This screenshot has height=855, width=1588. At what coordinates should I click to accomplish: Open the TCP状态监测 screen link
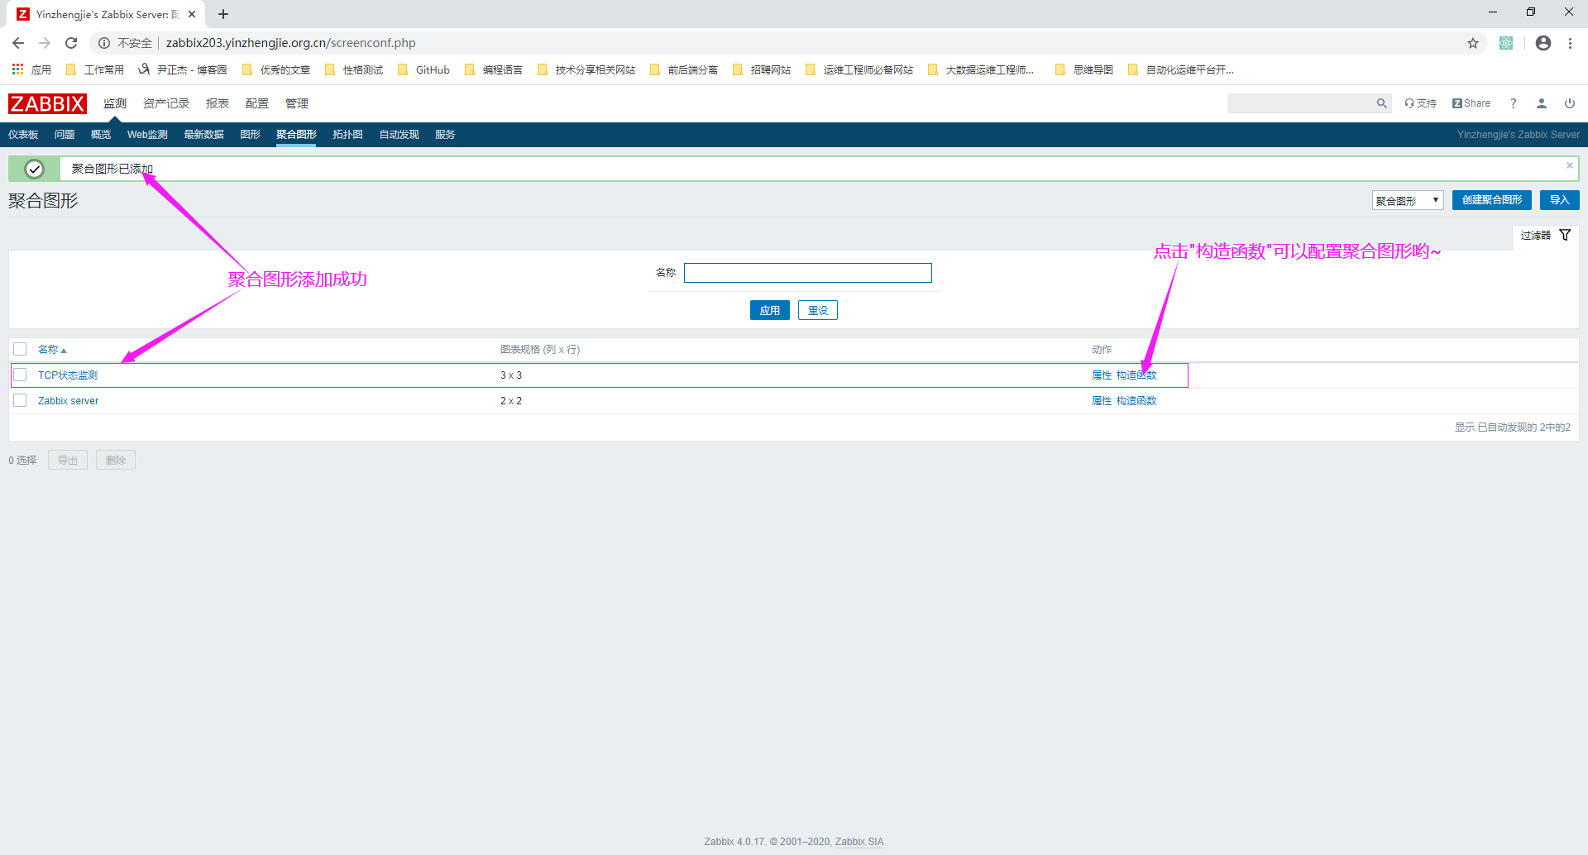pos(68,375)
